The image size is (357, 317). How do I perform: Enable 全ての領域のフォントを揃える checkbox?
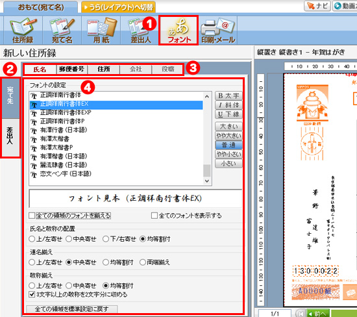click(x=32, y=216)
